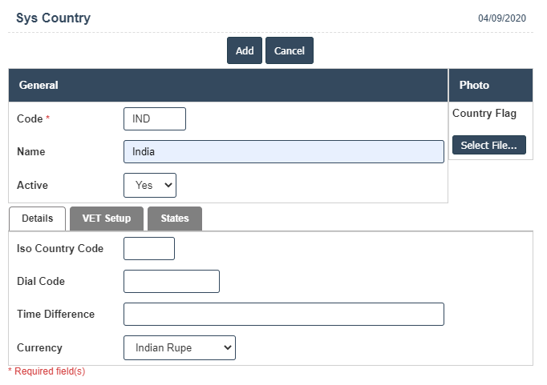The width and height of the screenshot is (547, 385).
Task: Click the Add button
Action: [x=244, y=50]
